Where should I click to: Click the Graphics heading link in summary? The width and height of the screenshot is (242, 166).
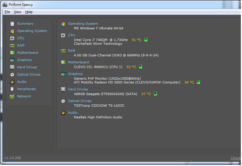75,74
